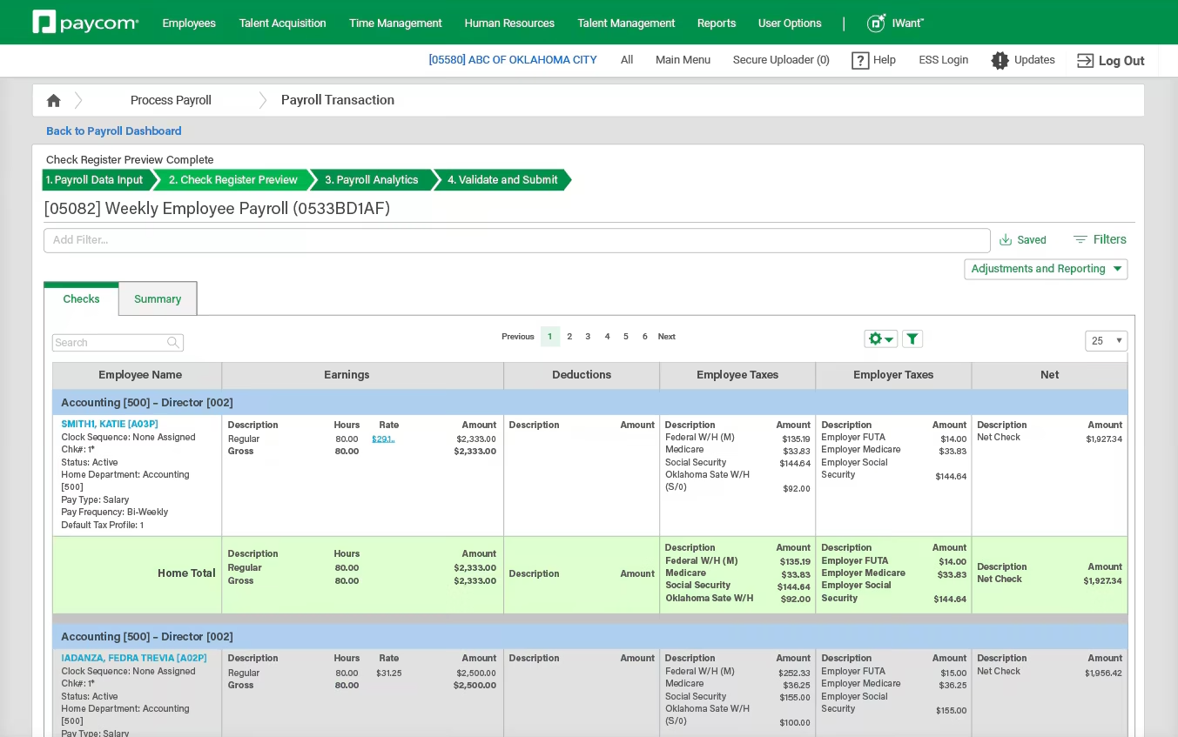This screenshot has height=737, width=1178.
Task: Open the Updates notification icon
Action: (1000, 60)
